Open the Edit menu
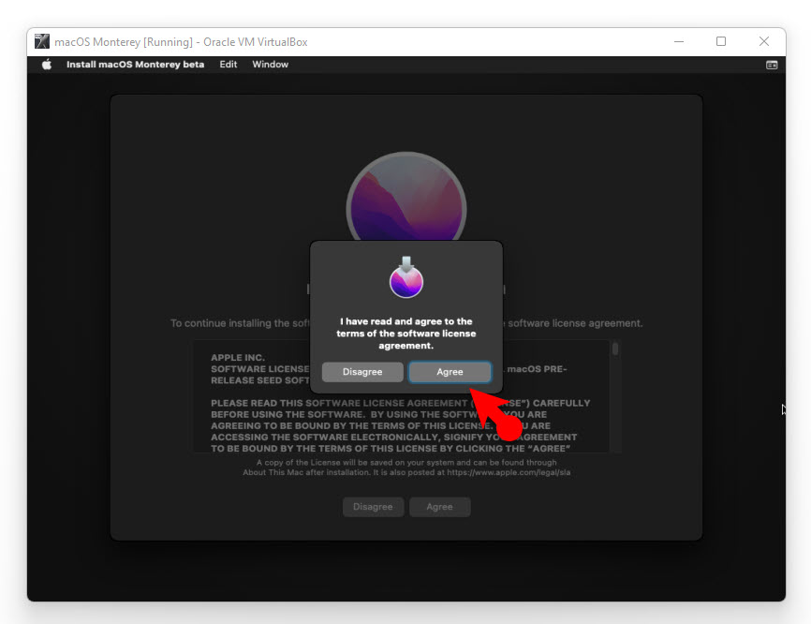This screenshot has height=624, width=811. (x=229, y=65)
